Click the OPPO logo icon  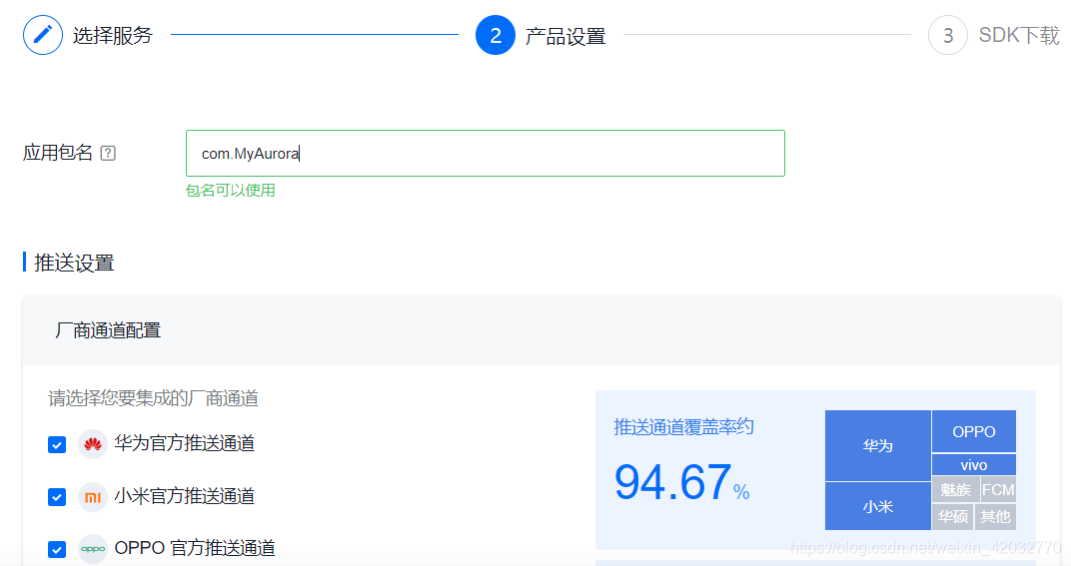pyautogui.click(x=93, y=549)
